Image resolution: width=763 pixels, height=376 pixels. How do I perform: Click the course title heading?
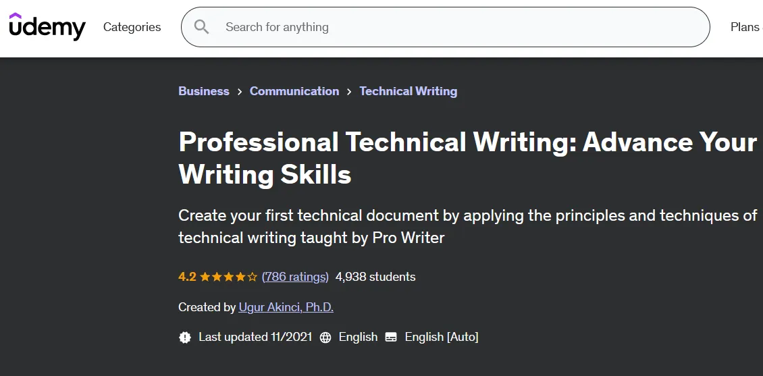[x=468, y=159]
